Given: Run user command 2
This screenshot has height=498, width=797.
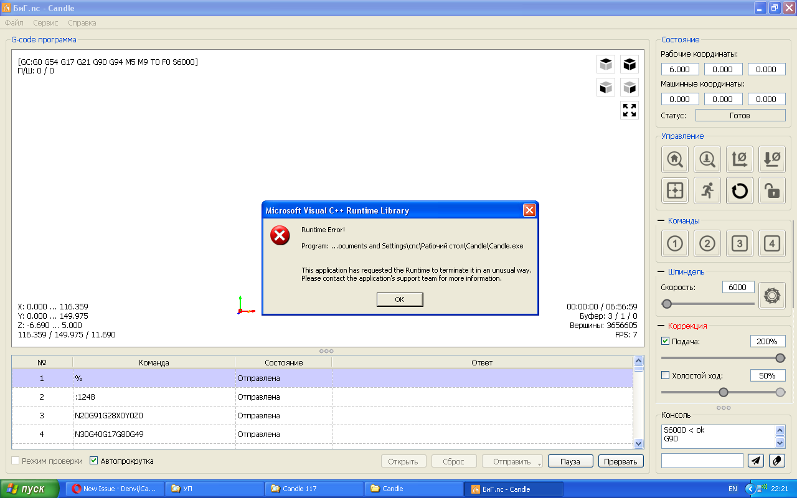Looking at the screenshot, I should click(707, 243).
